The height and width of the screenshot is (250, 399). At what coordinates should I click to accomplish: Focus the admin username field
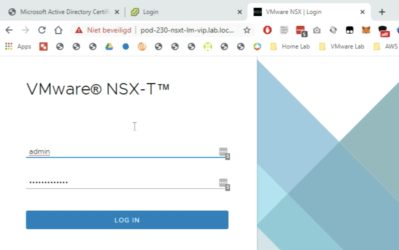coord(122,152)
